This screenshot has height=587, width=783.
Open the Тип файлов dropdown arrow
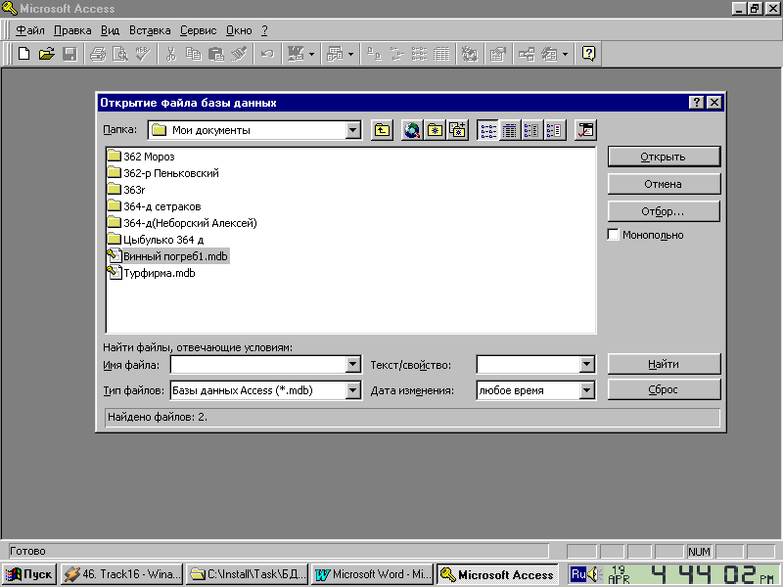(352, 390)
